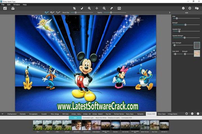Select the second brush mode icon

tap(52, 13)
